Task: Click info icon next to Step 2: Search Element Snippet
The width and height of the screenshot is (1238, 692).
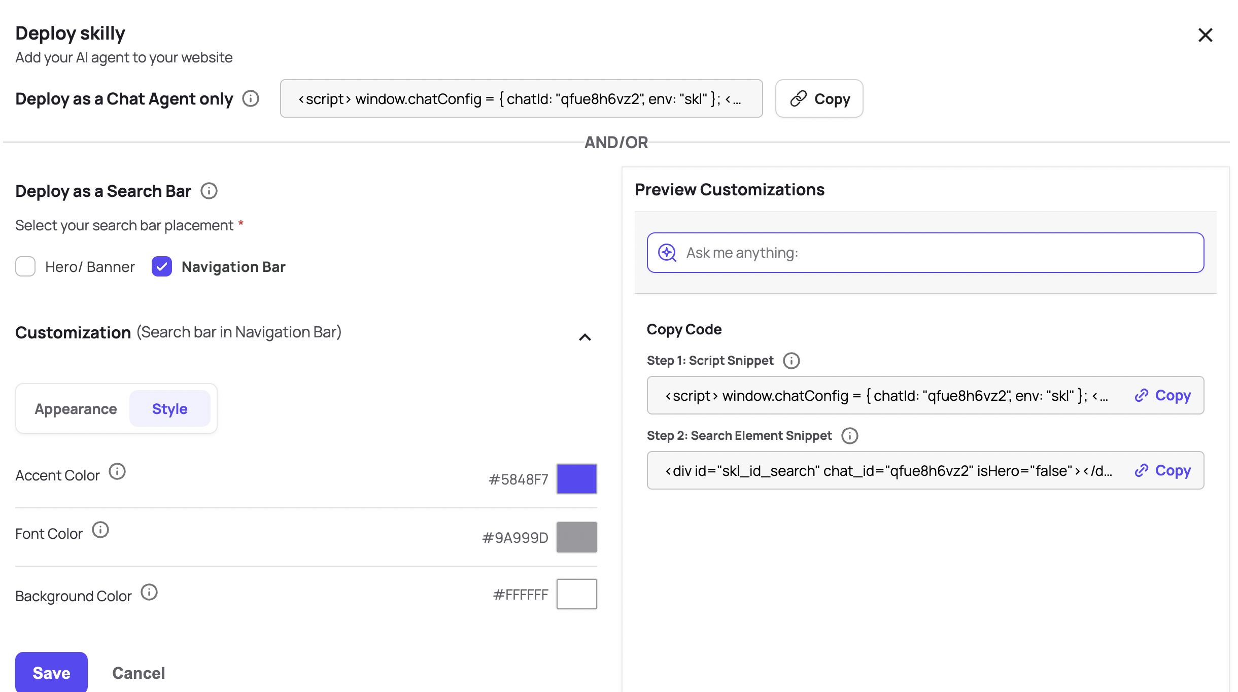Action: pos(850,436)
